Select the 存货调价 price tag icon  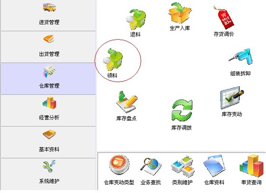[x=223, y=18]
